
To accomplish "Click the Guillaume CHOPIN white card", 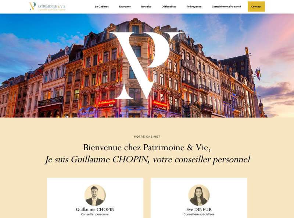I will 95,198.
